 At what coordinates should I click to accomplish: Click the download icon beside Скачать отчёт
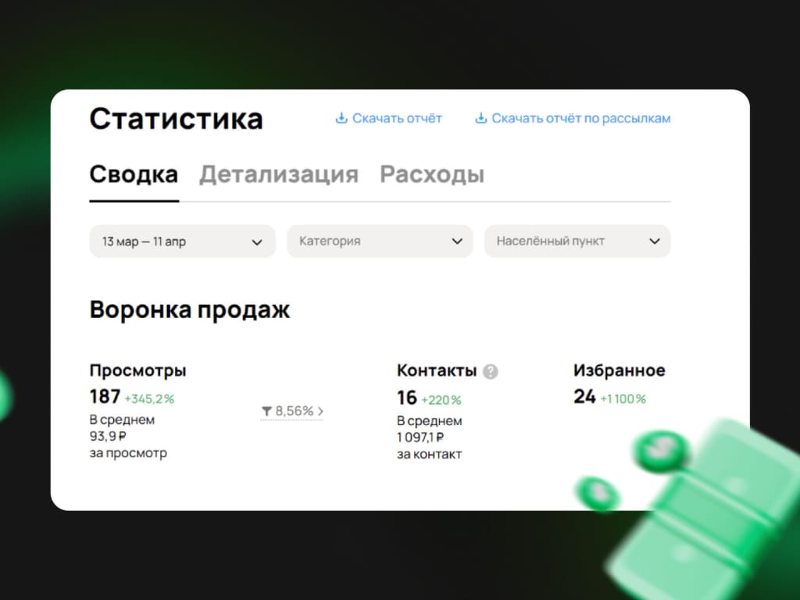(x=341, y=118)
